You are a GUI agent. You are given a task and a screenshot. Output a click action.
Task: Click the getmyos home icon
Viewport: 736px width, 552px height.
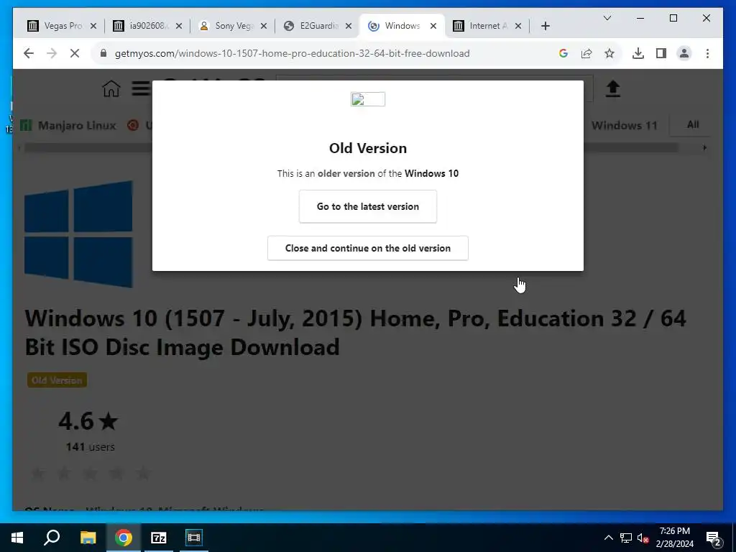pyautogui.click(x=111, y=88)
